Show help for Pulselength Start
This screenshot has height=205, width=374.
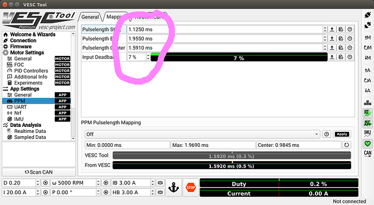point(350,29)
